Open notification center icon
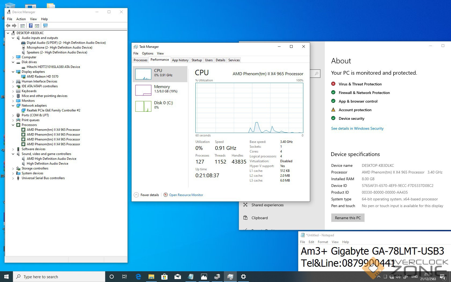Image resolution: width=451 pixels, height=282 pixels. pyautogui.click(x=443, y=277)
